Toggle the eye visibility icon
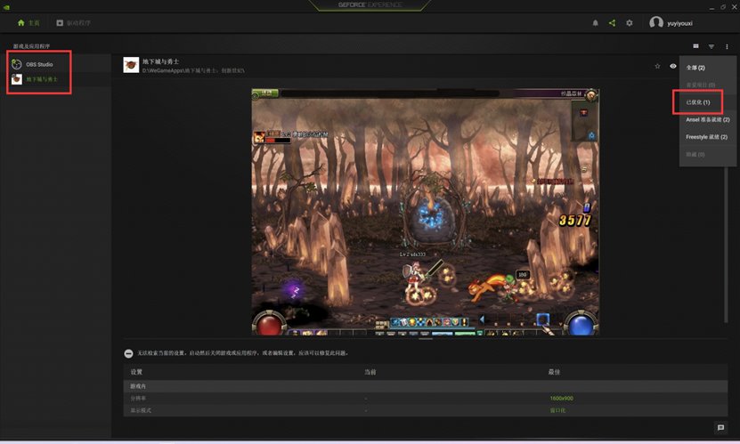Viewport: 740px width, 444px height. (673, 66)
